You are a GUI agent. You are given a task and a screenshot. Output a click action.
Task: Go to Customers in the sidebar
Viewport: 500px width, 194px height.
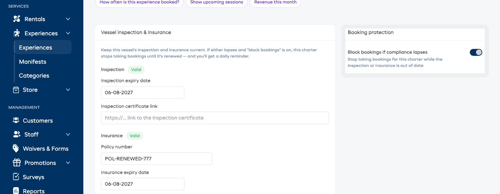[38, 121]
